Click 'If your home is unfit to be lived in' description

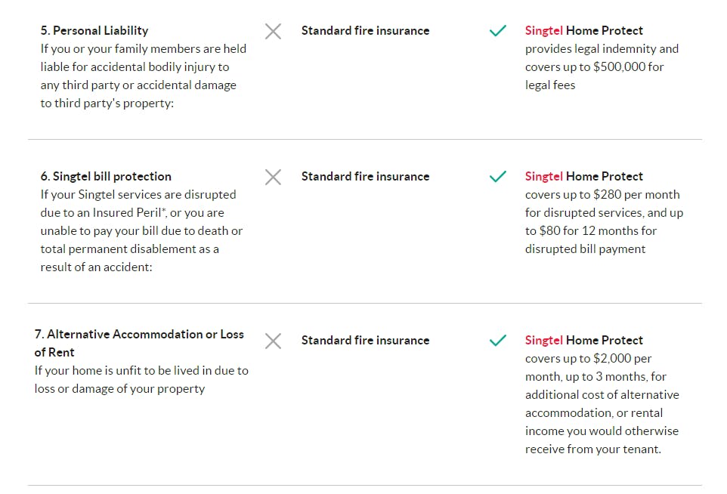coord(141,370)
